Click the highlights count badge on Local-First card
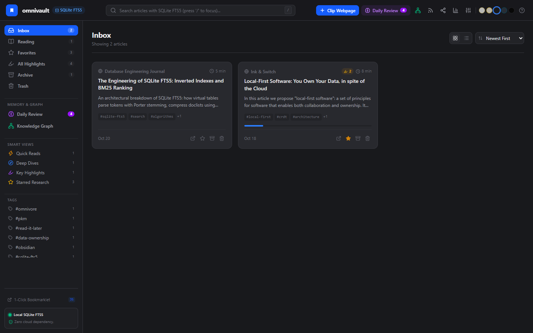 pyautogui.click(x=348, y=71)
